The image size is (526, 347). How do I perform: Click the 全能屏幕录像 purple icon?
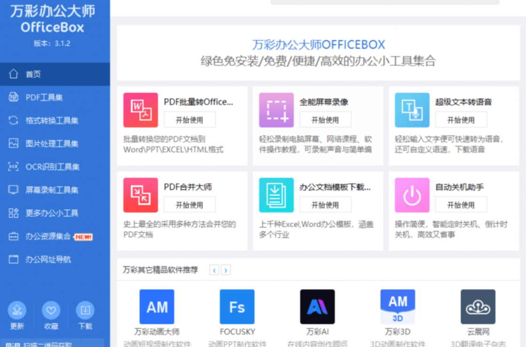pos(276,110)
